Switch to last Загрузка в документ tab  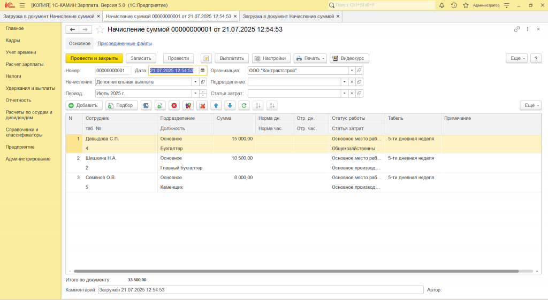pyautogui.click(x=288, y=17)
